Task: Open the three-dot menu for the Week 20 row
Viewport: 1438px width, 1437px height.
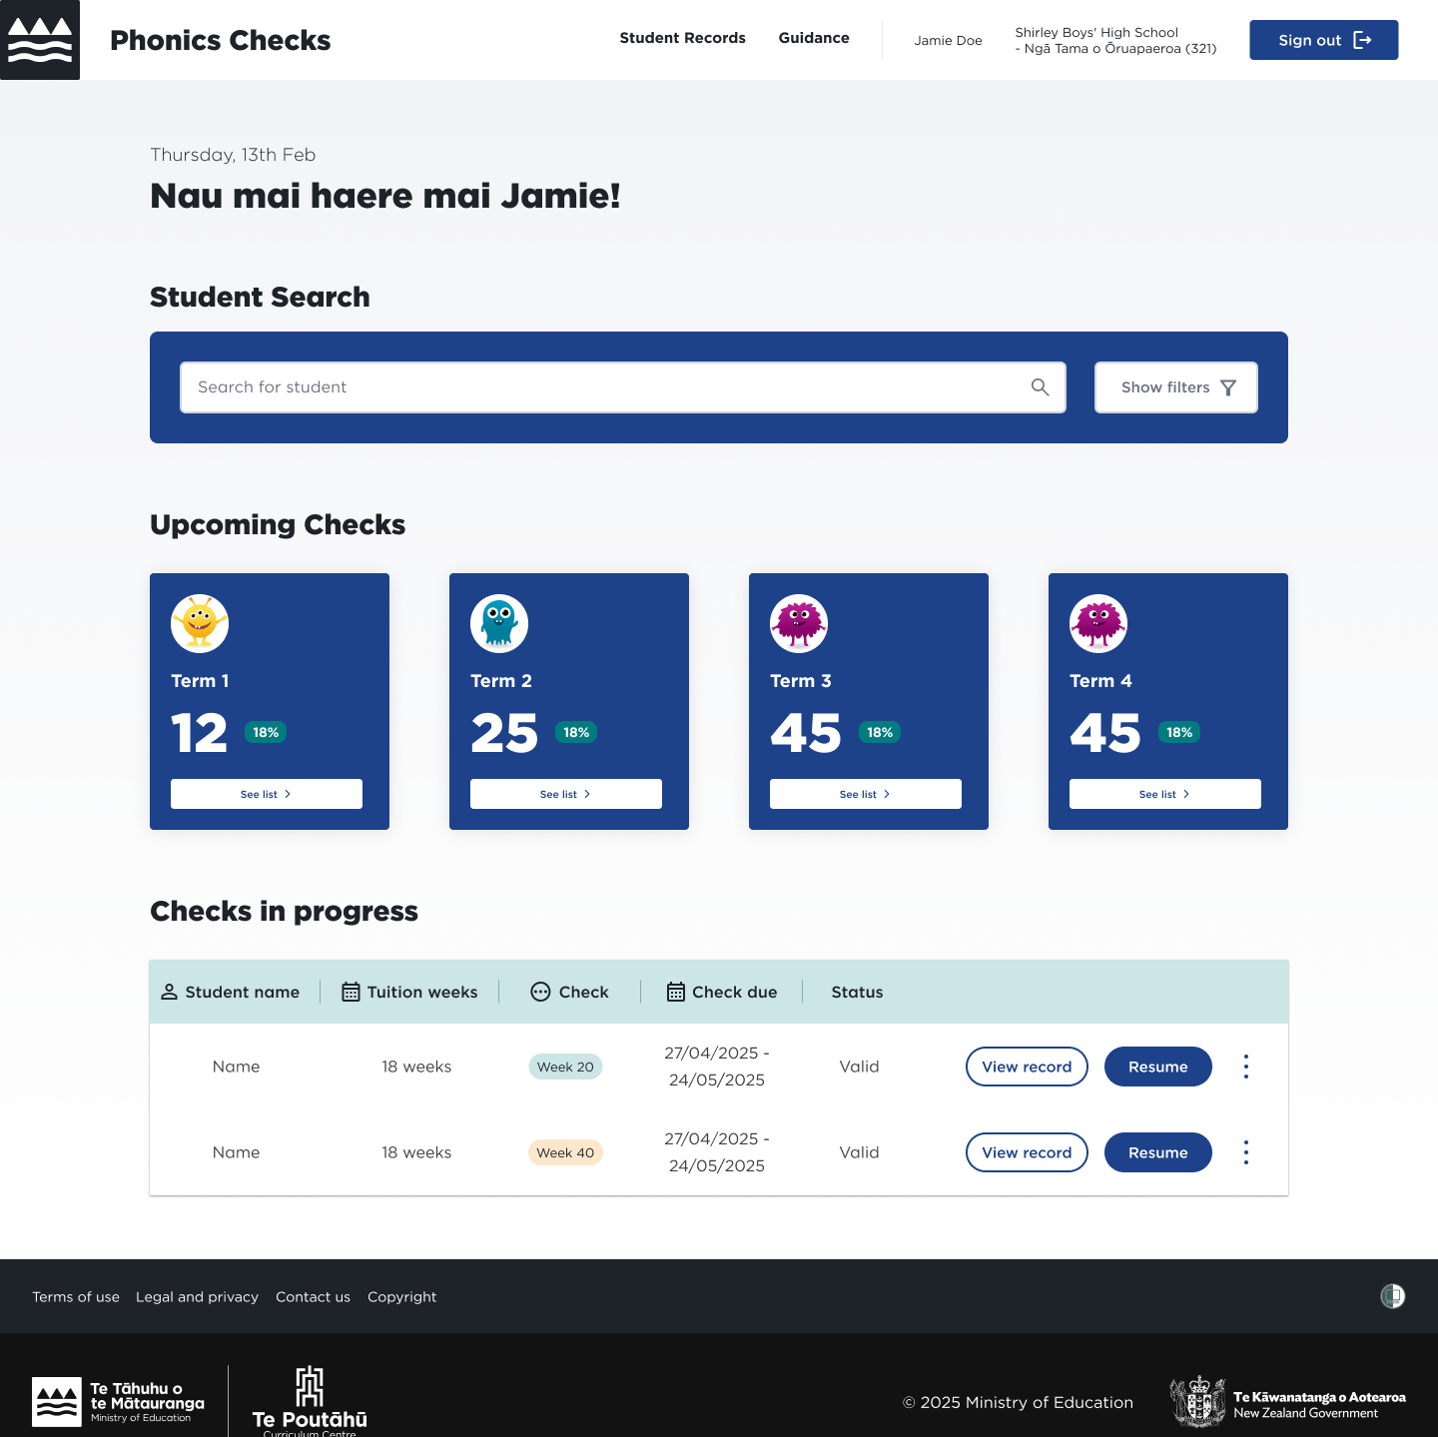Action: coord(1245,1067)
